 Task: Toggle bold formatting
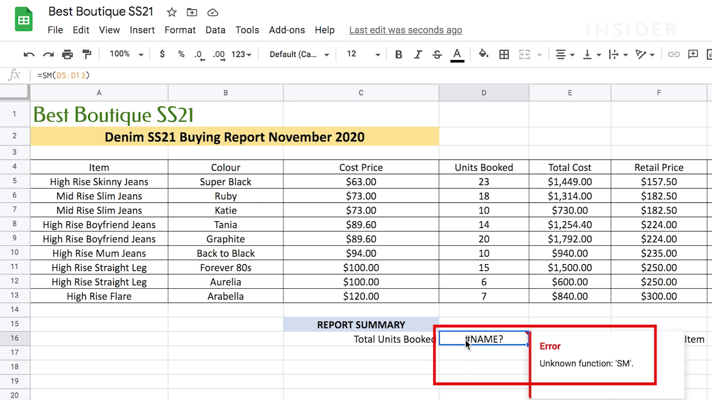click(x=399, y=54)
